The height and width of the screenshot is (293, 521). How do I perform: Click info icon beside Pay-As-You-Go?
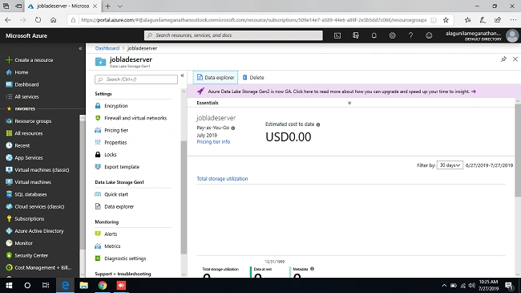pos(233,128)
